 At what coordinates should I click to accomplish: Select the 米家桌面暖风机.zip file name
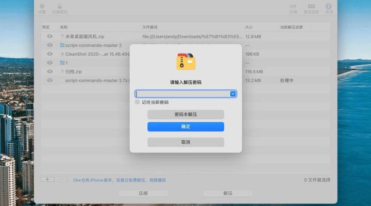click(85, 36)
